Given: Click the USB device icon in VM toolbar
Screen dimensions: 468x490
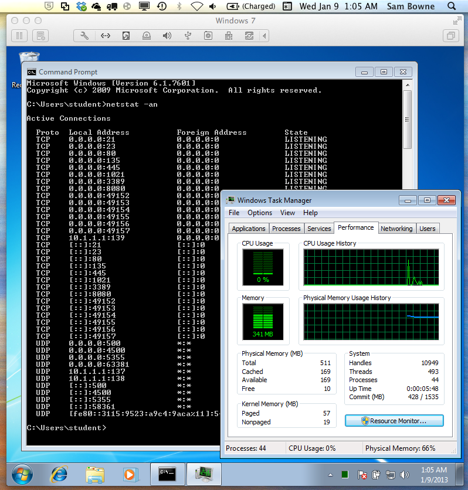Looking at the screenshot, I should (188, 36).
